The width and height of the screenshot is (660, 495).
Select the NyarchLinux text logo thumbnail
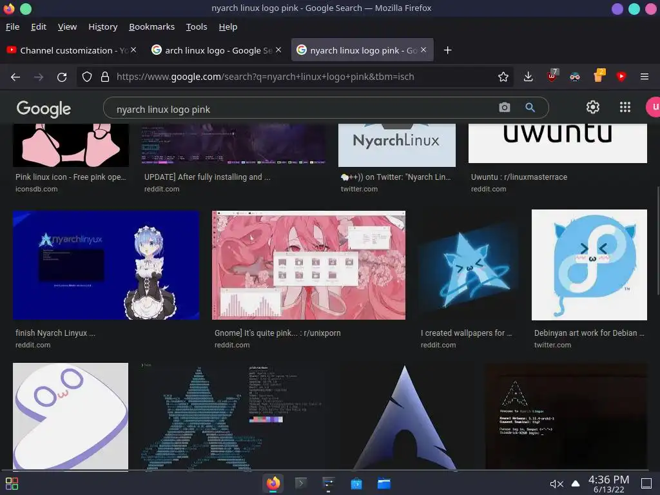point(397,145)
